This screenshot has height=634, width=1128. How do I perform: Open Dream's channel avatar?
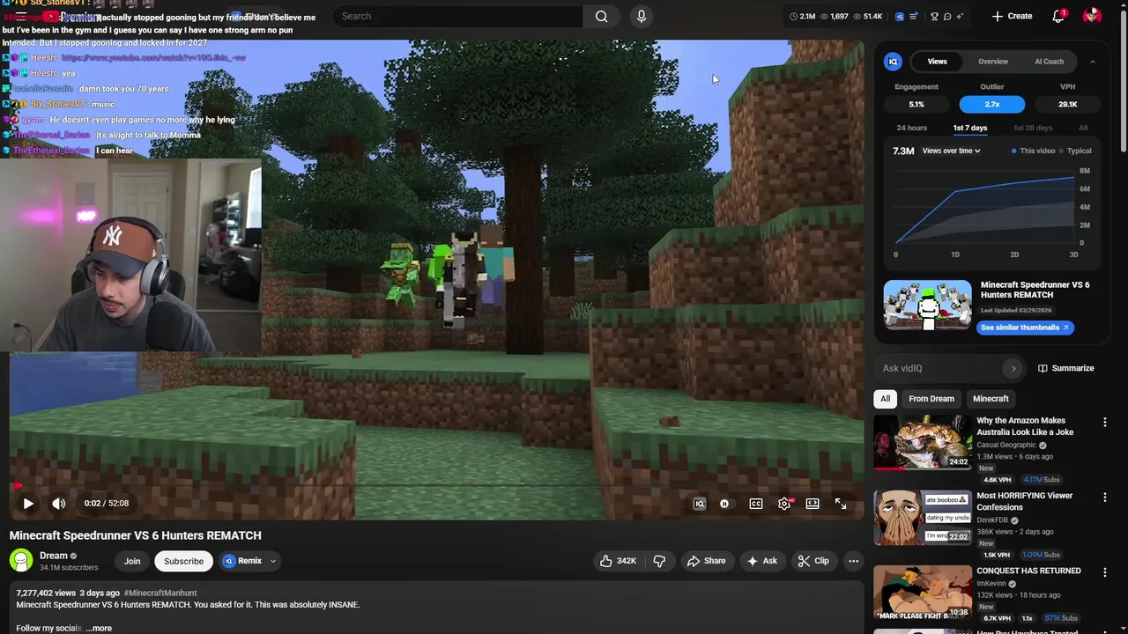[x=21, y=560]
